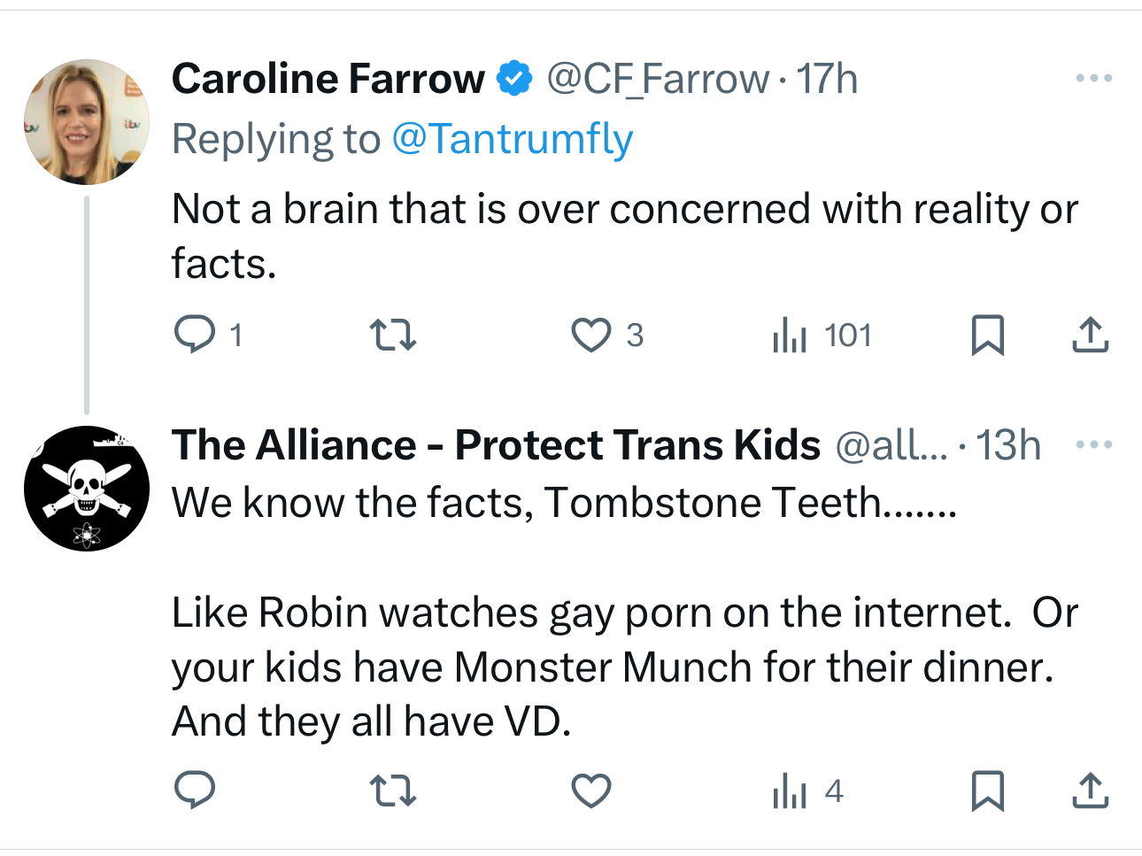Like Caroline Farrow's tweet
This screenshot has width=1142, height=856.
click(x=590, y=335)
